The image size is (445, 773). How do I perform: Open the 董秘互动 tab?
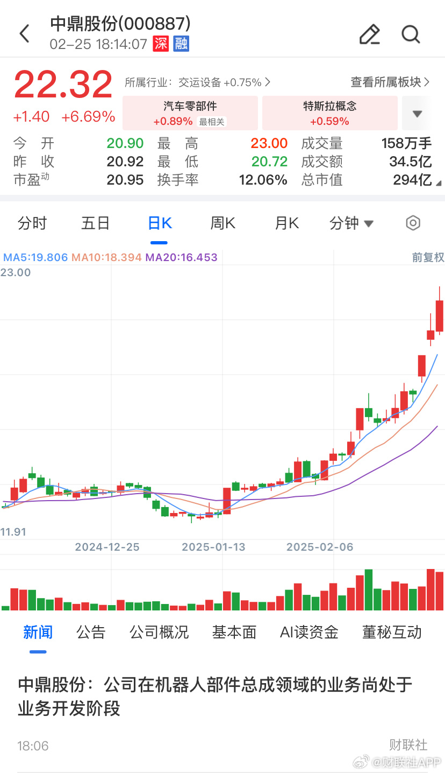point(392,632)
